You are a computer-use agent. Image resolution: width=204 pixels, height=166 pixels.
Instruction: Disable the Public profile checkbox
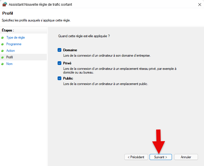tap(60, 78)
